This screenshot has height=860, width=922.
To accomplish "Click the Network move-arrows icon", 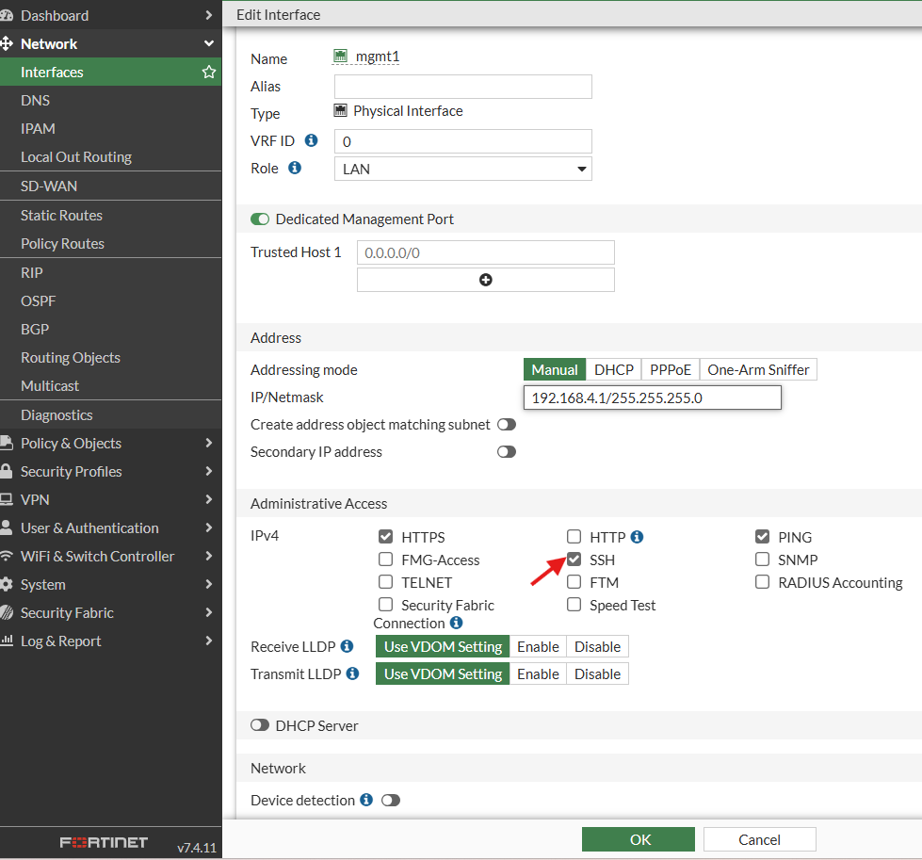I will click(7, 43).
